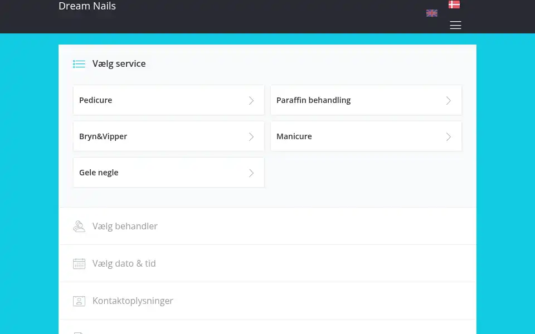Expand the Manicure chevron arrow
This screenshot has width=535, height=334.
449,137
